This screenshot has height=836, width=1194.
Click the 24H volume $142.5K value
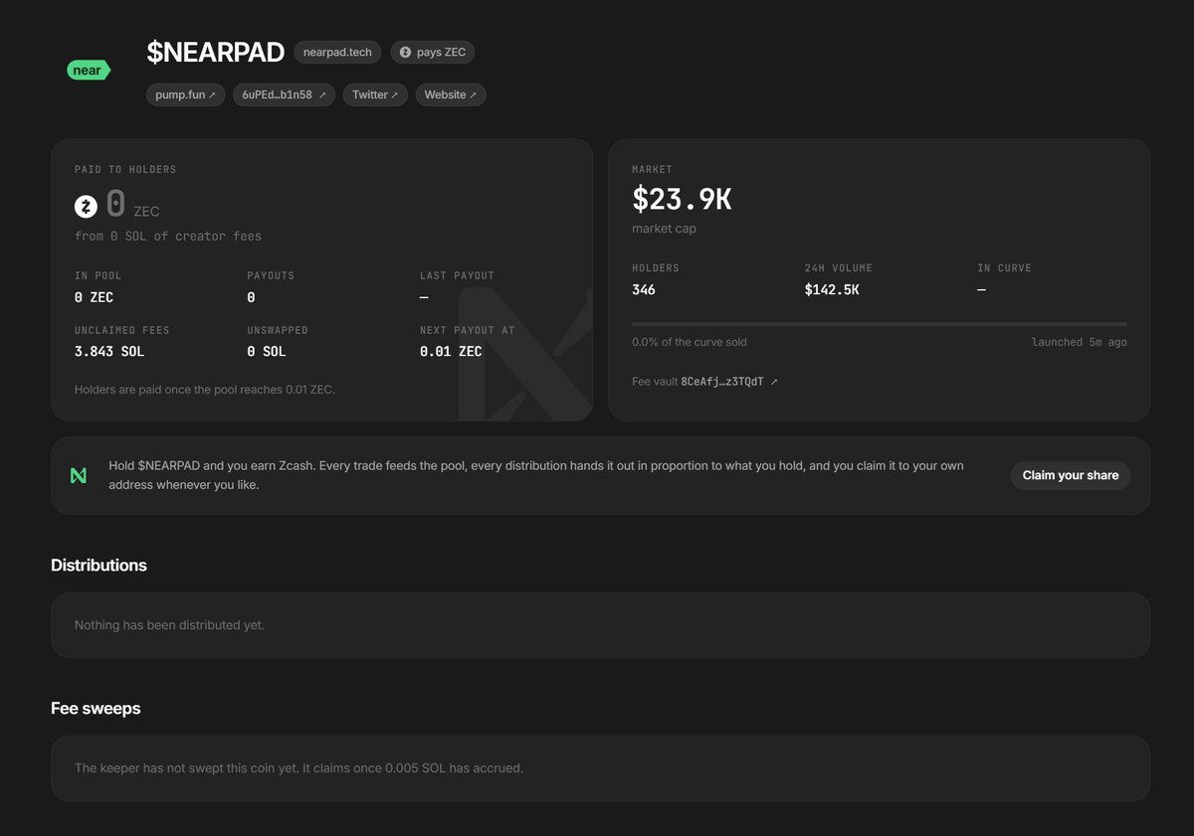(832, 289)
